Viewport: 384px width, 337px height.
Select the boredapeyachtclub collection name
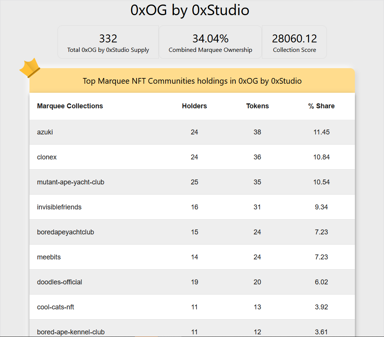pyautogui.click(x=65, y=232)
